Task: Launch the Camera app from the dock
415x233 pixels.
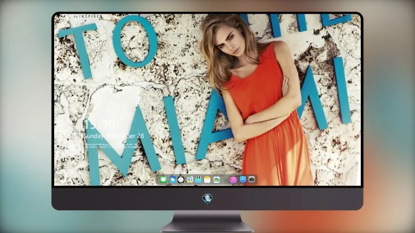Action: (252, 179)
